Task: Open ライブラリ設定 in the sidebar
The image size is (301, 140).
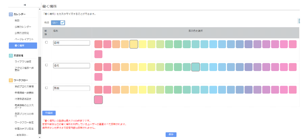Action: [23, 61]
